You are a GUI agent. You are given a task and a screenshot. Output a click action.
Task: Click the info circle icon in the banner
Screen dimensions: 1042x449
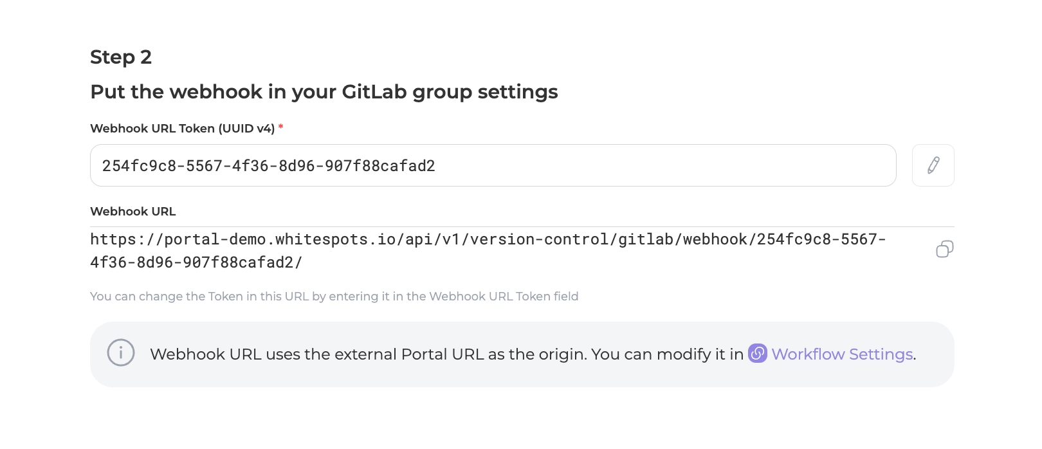121,353
